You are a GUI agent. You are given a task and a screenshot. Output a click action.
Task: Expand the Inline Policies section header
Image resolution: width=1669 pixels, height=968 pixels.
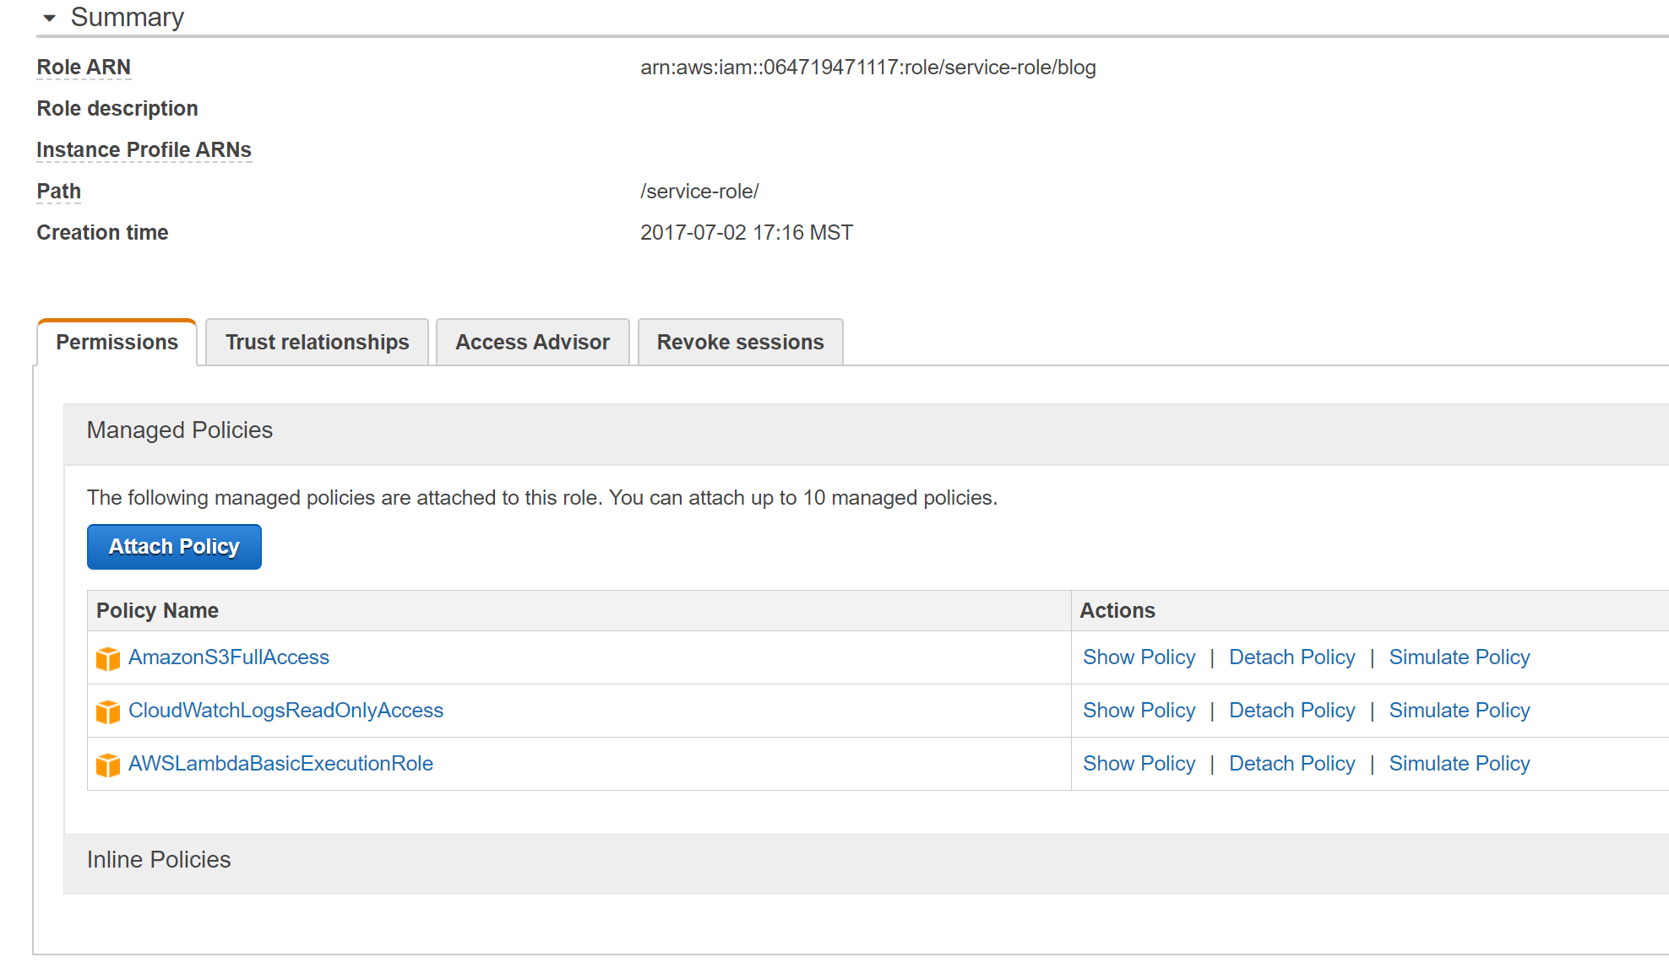tap(866, 863)
